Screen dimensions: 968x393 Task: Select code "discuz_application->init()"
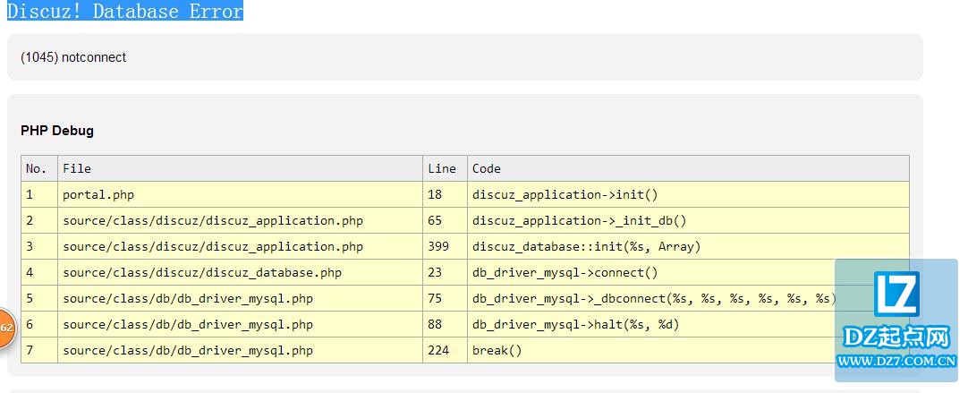tap(565, 194)
